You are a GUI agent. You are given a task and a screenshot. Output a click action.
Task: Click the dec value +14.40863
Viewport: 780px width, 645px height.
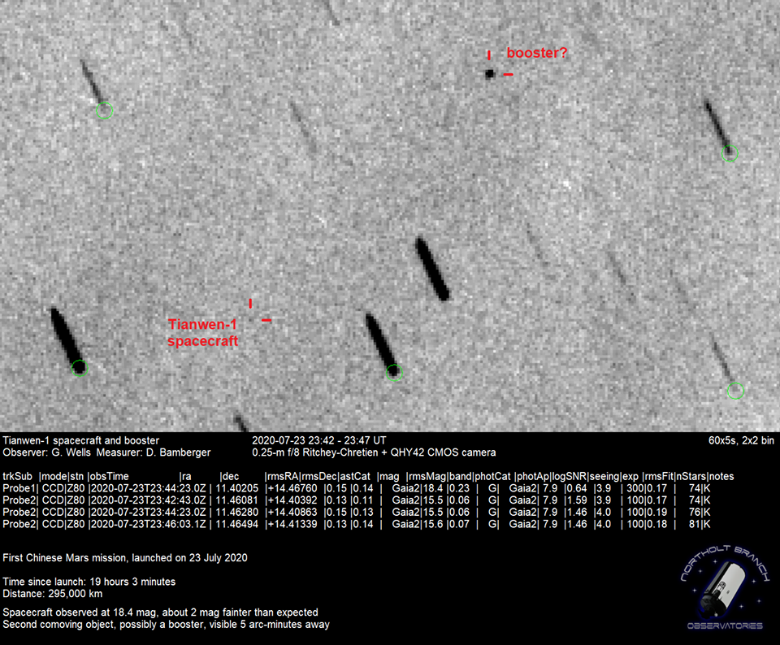tap(292, 513)
